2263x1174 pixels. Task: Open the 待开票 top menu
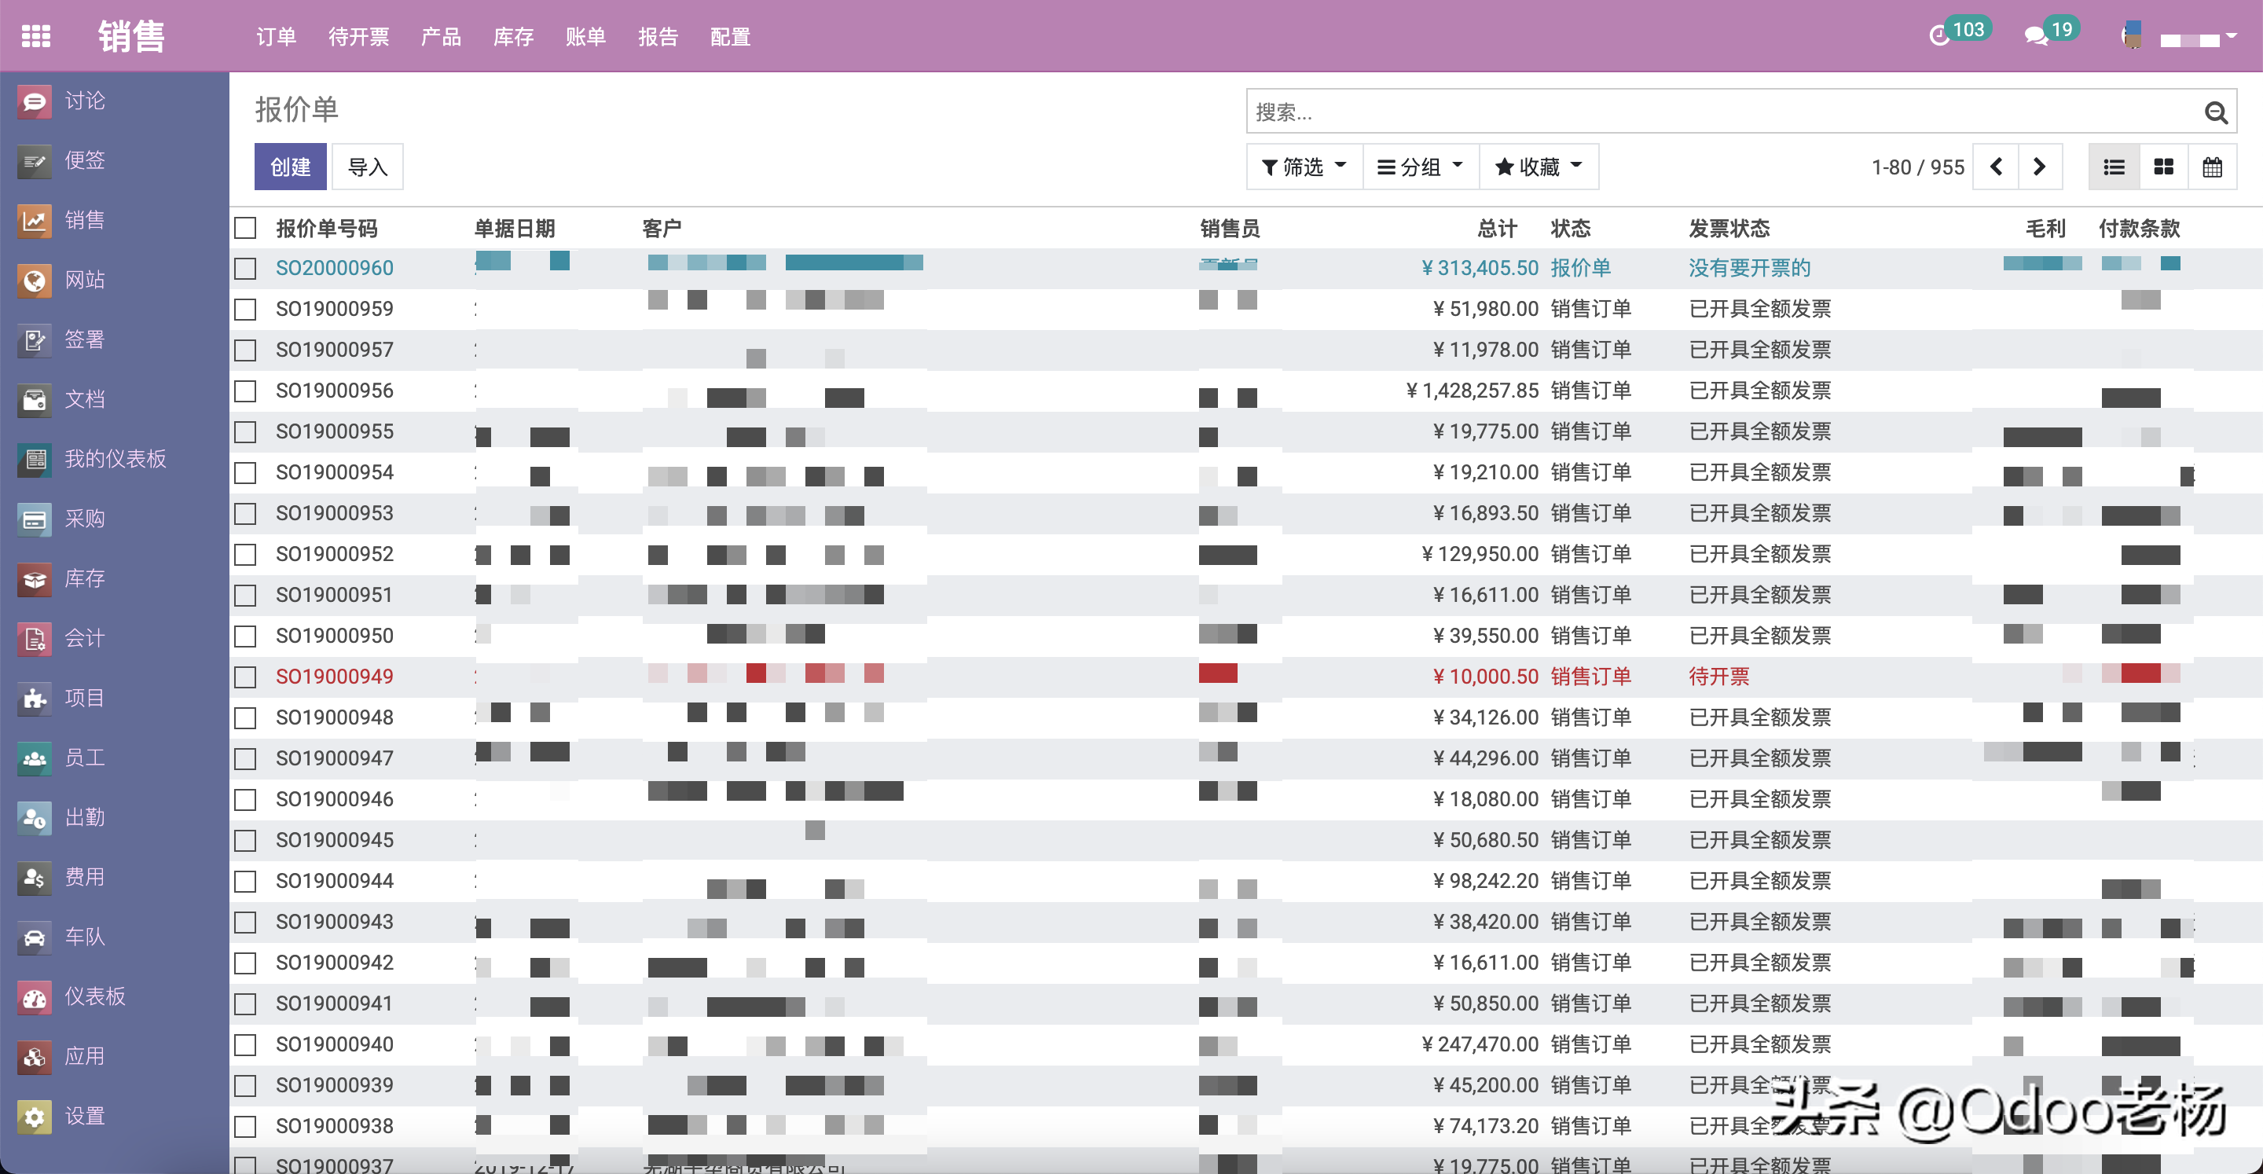coord(358,37)
